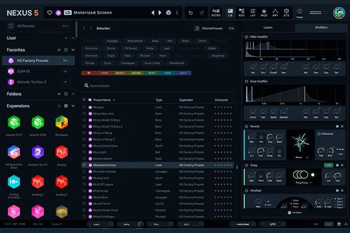Select Melodic Techno 3 favorite

click(38, 82)
